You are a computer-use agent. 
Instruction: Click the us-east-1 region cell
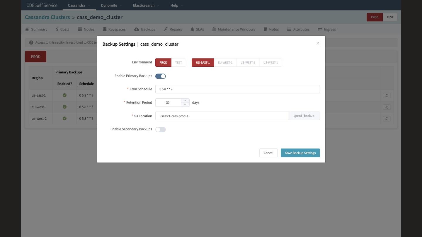click(41, 95)
